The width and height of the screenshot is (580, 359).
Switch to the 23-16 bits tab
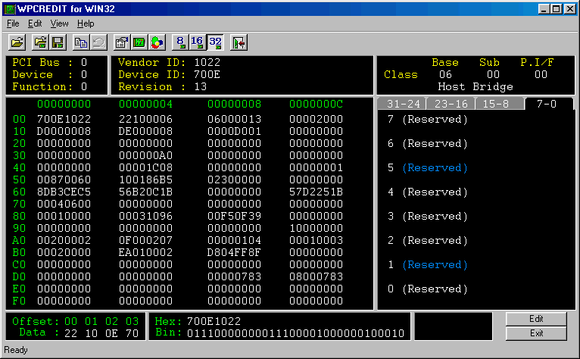tap(451, 104)
